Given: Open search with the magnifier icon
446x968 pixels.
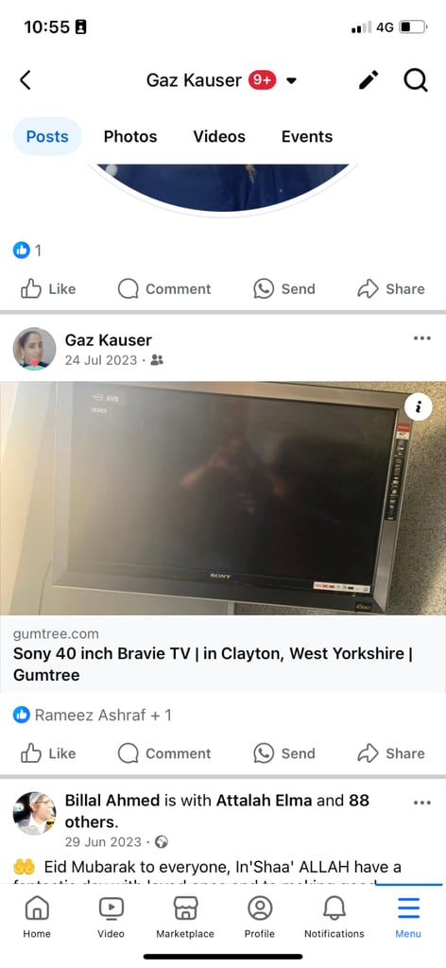Looking at the screenshot, I should (416, 80).
